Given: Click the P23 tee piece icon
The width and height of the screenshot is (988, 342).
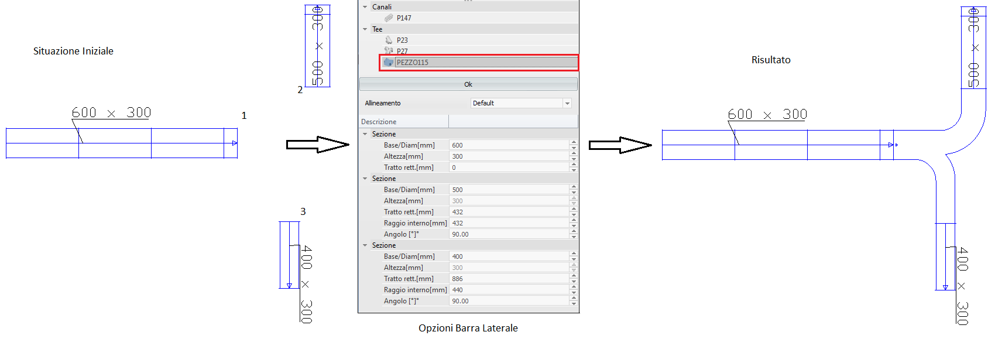Looking at the screenshot, I should [x=389, y=40].
